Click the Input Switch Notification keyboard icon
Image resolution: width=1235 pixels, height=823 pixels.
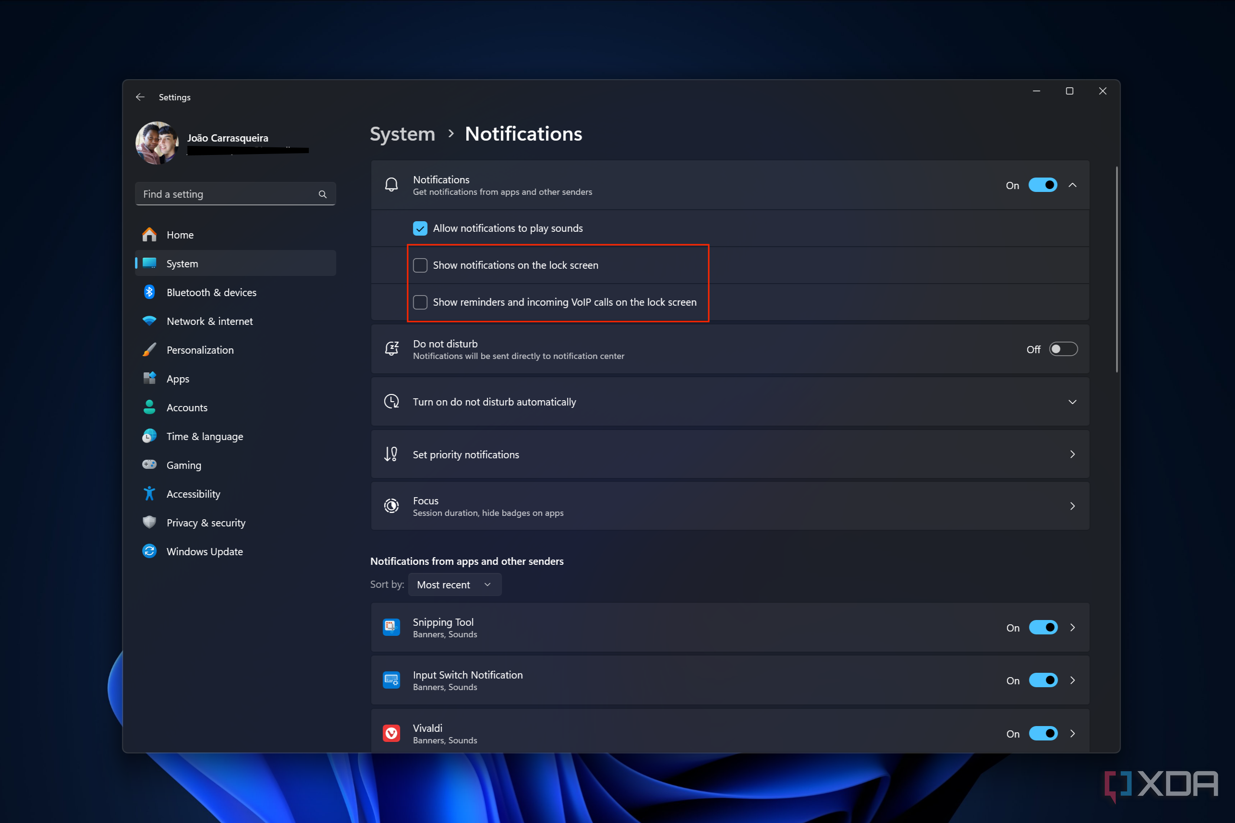click(391, 680)
